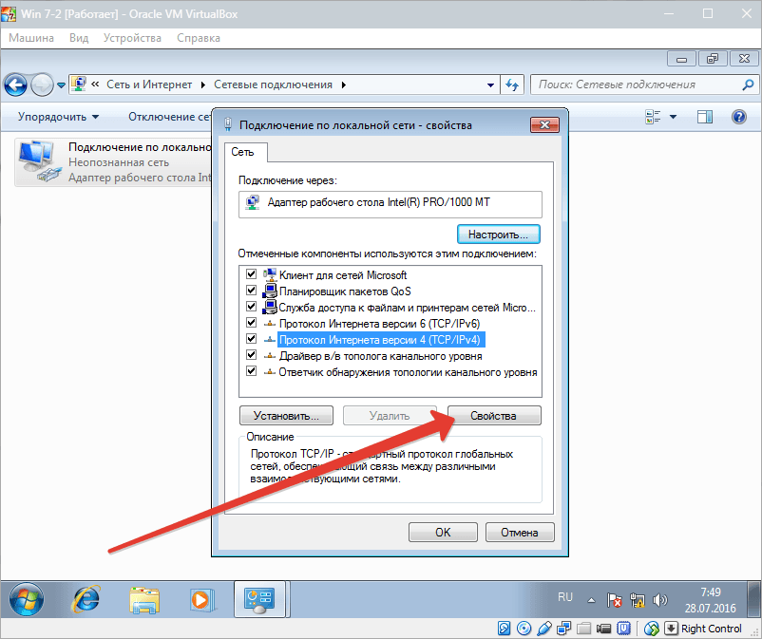Click the network connections search field
Screen dimensions: 762x639
pyautogui.click(x=637, y=85)
